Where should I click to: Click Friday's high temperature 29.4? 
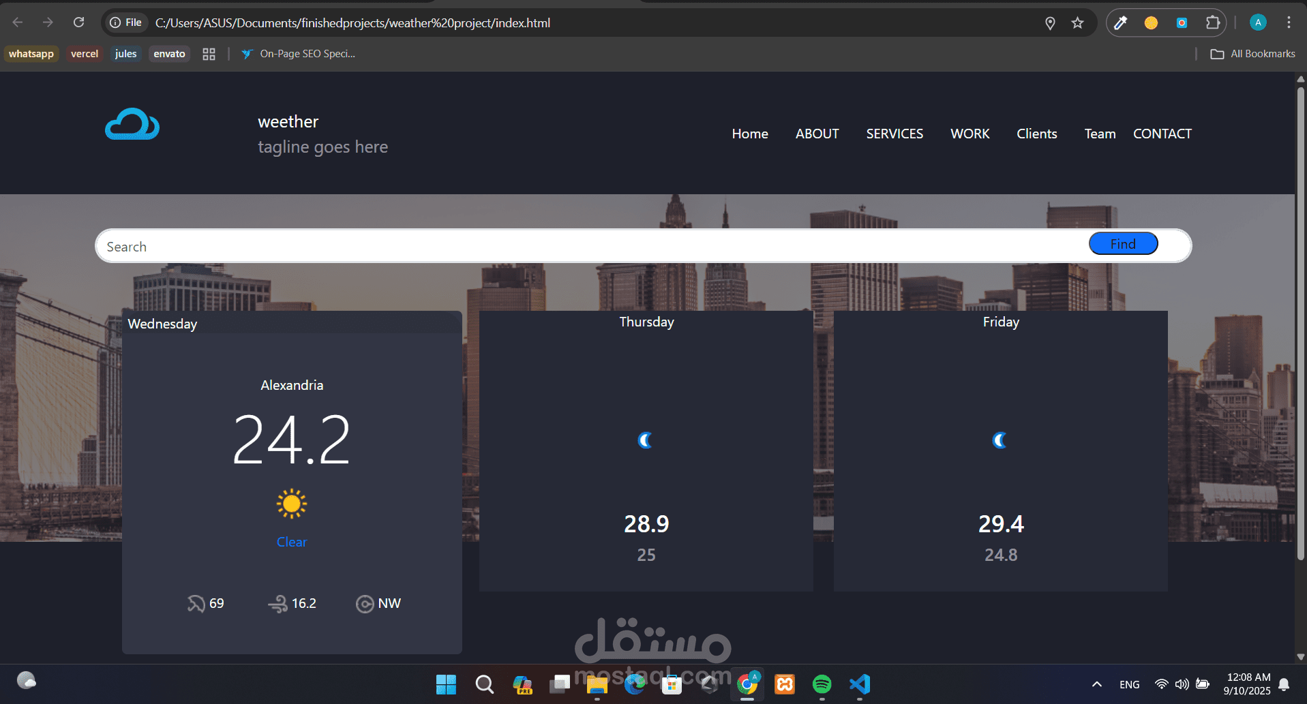pos(1001,523)
